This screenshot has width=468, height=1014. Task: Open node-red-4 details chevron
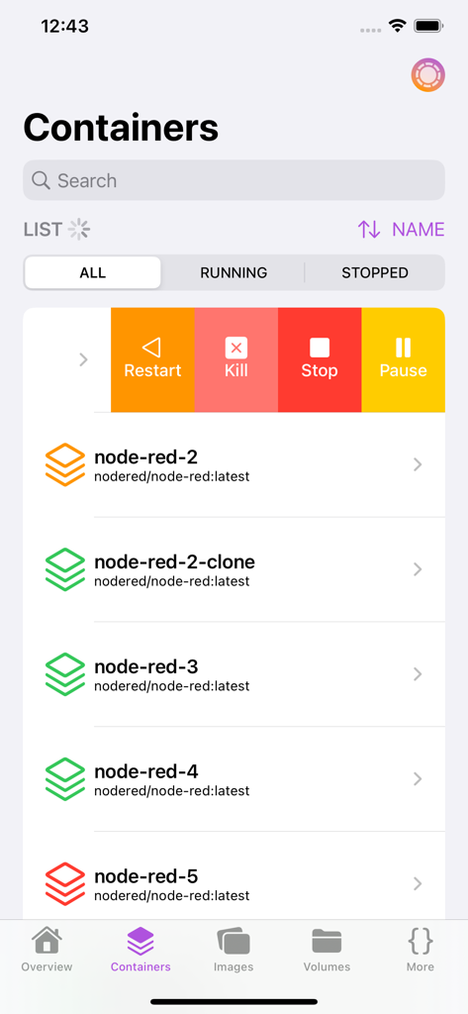tap(418, 778)
